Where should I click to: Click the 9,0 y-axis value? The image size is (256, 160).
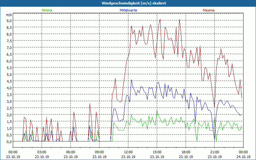(x=9, y=20)
